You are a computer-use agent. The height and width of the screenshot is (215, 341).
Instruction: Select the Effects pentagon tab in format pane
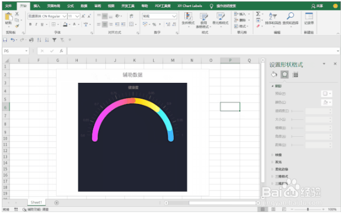pos(284,75)
